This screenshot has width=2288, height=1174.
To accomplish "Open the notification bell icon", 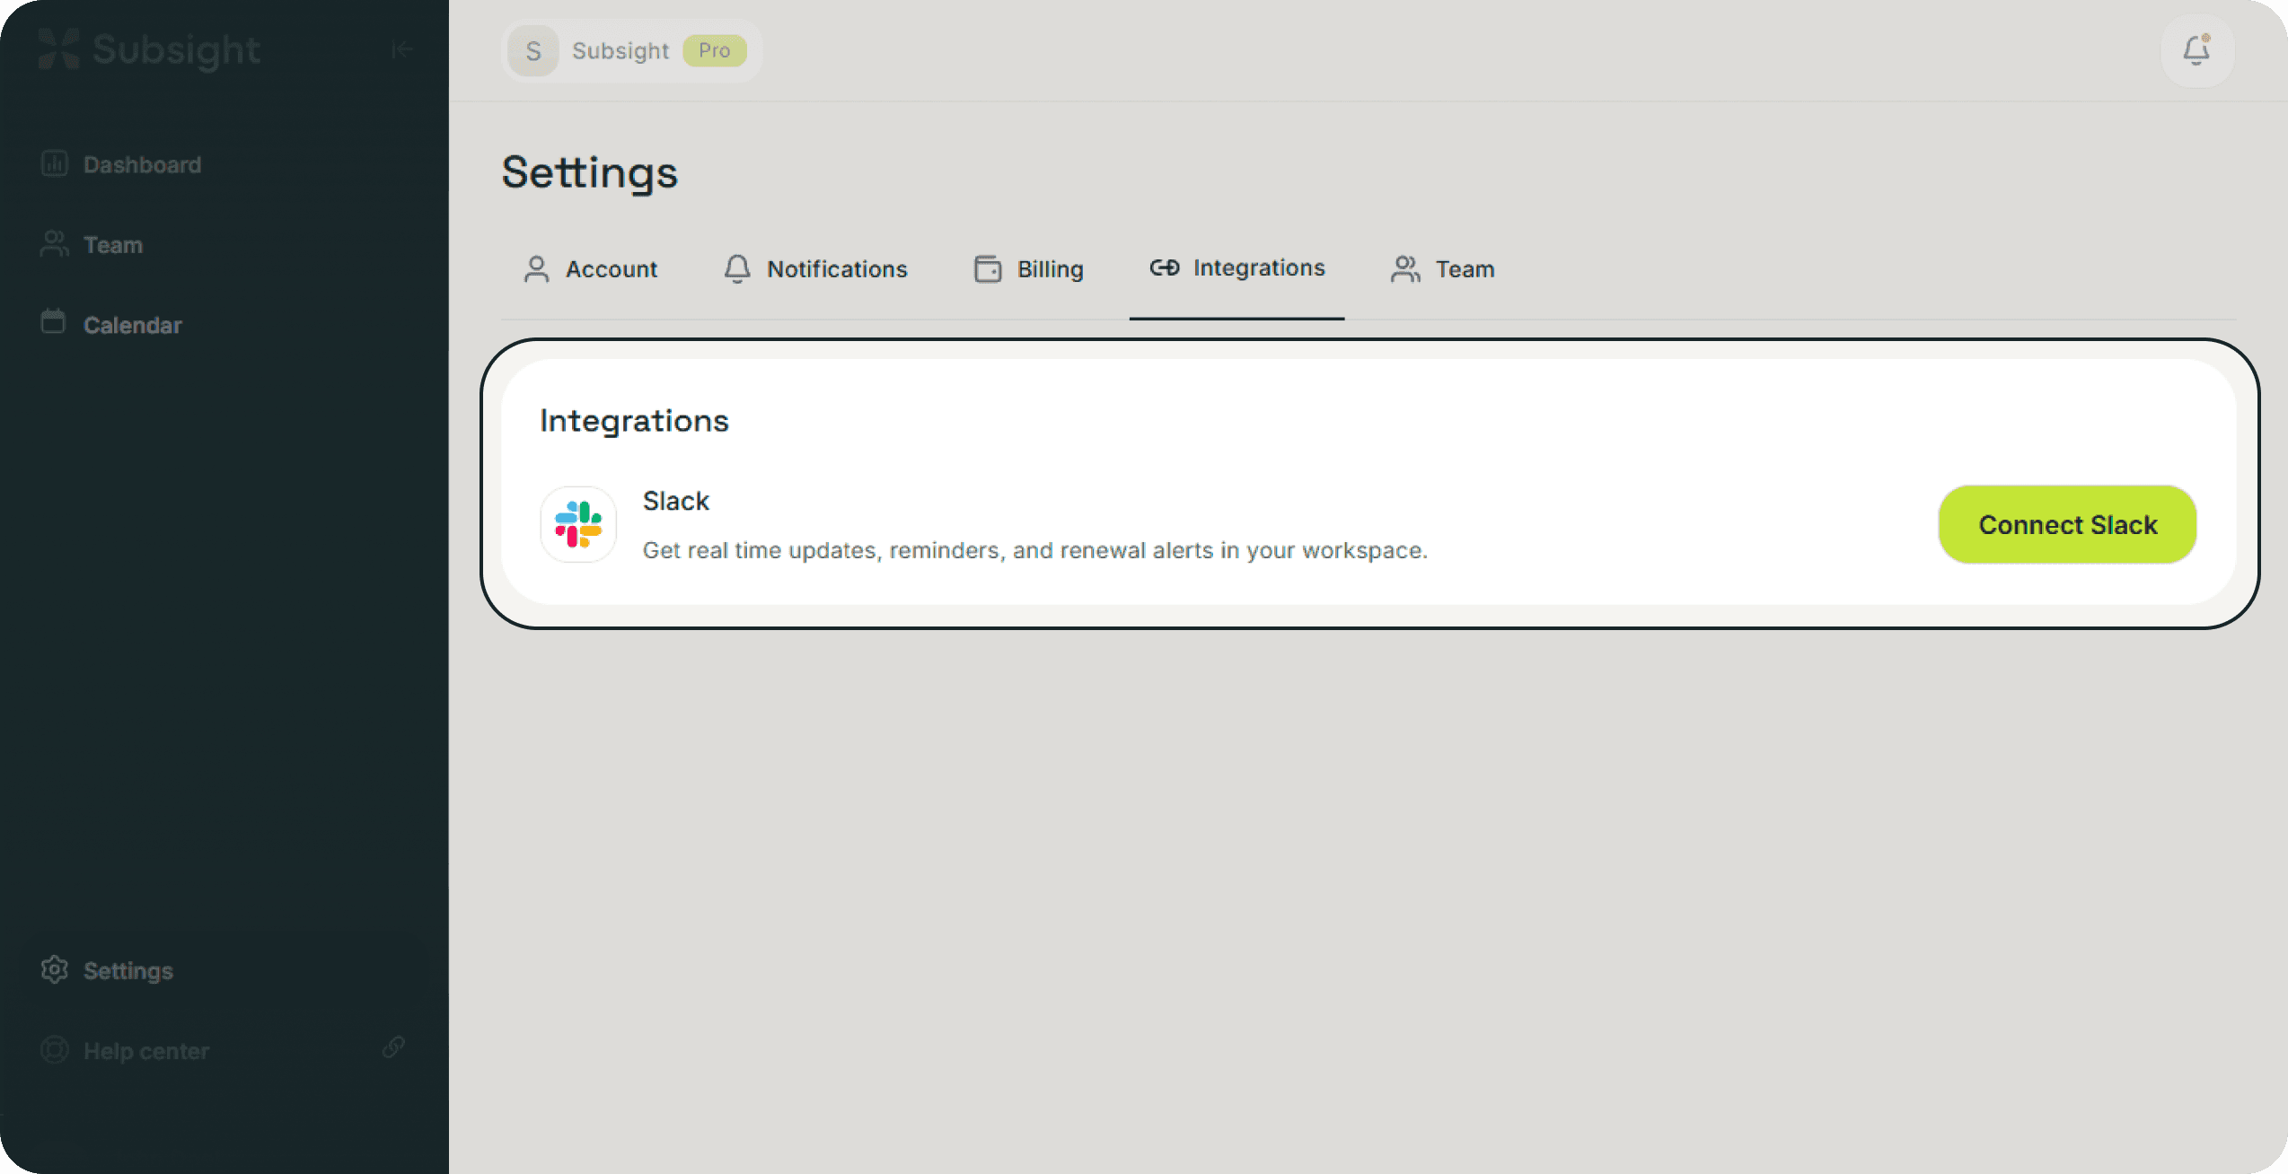I will [2196, 50].
